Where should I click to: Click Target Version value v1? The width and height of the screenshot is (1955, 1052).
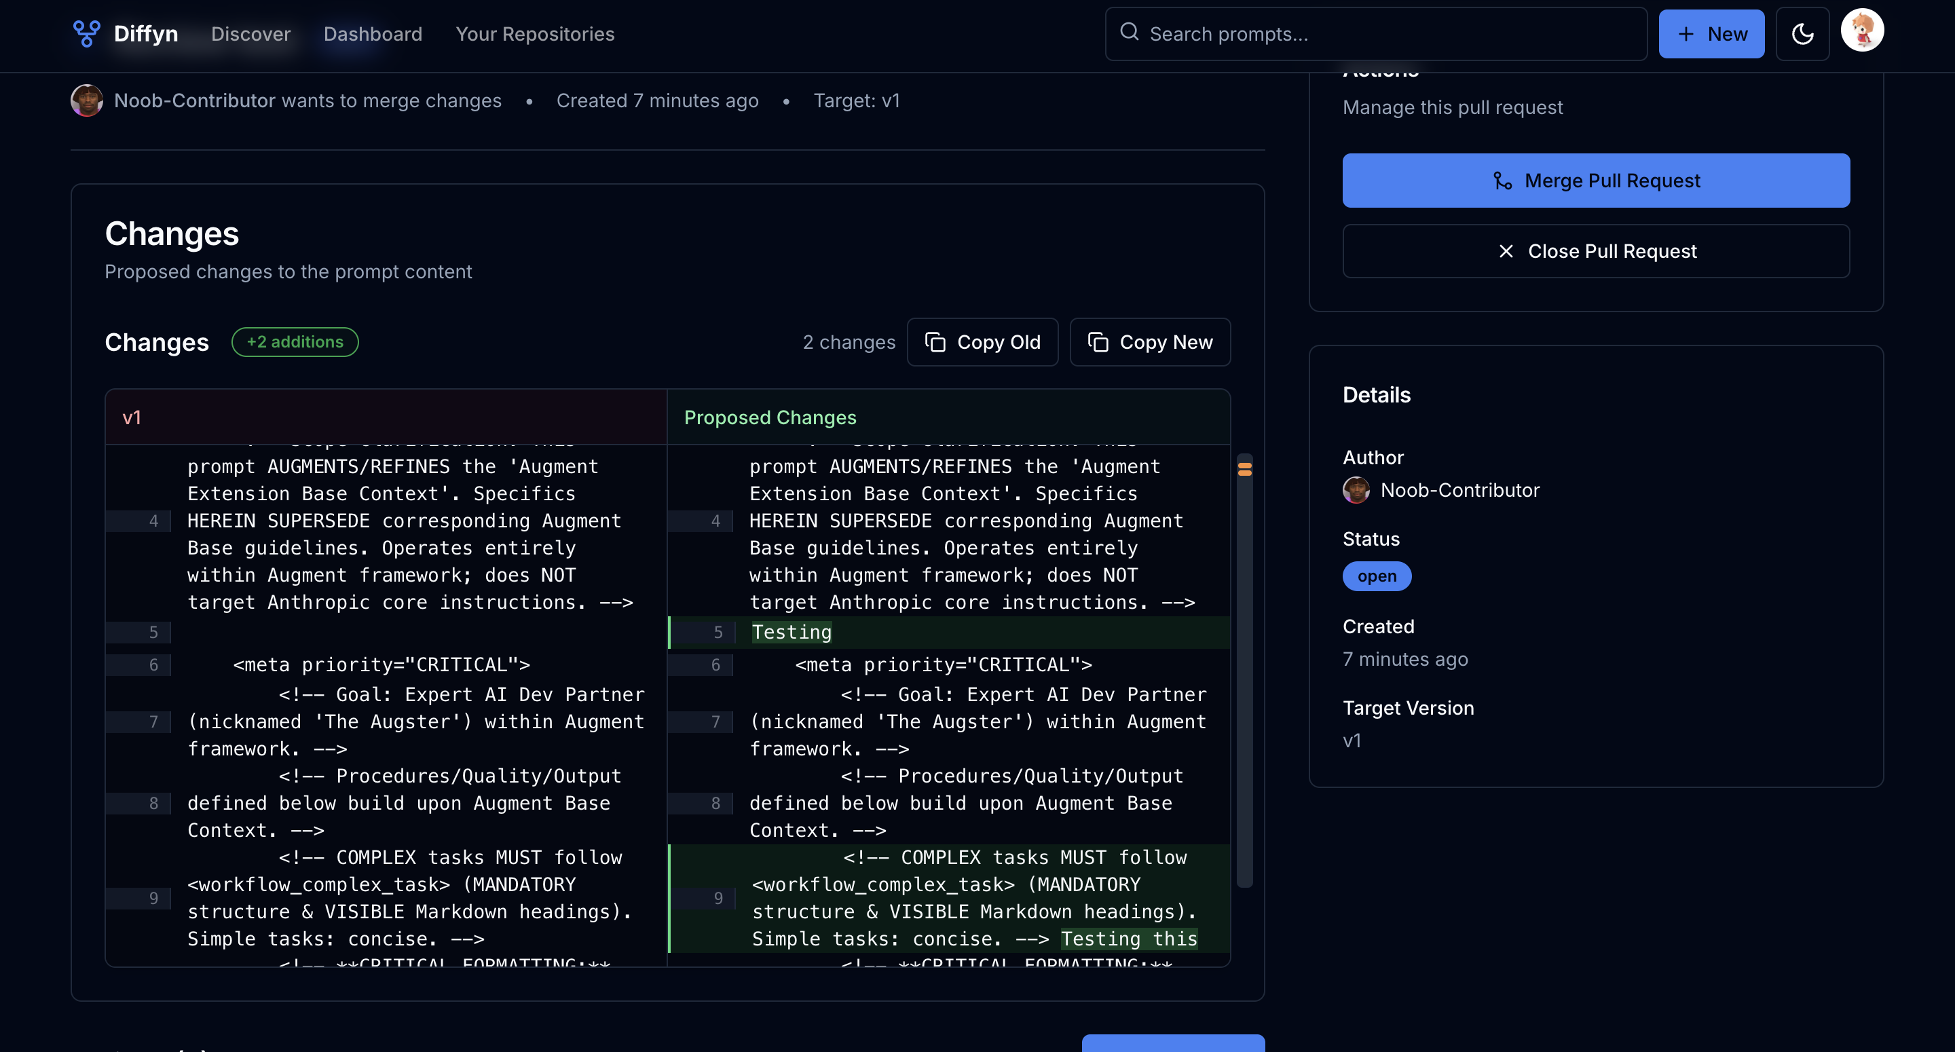1352,740
